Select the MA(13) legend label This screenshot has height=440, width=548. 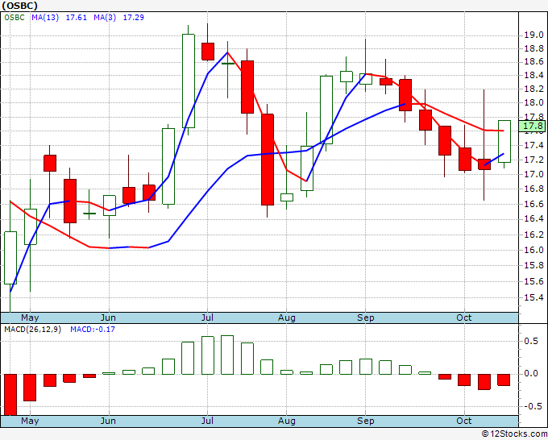pos(45,18)
